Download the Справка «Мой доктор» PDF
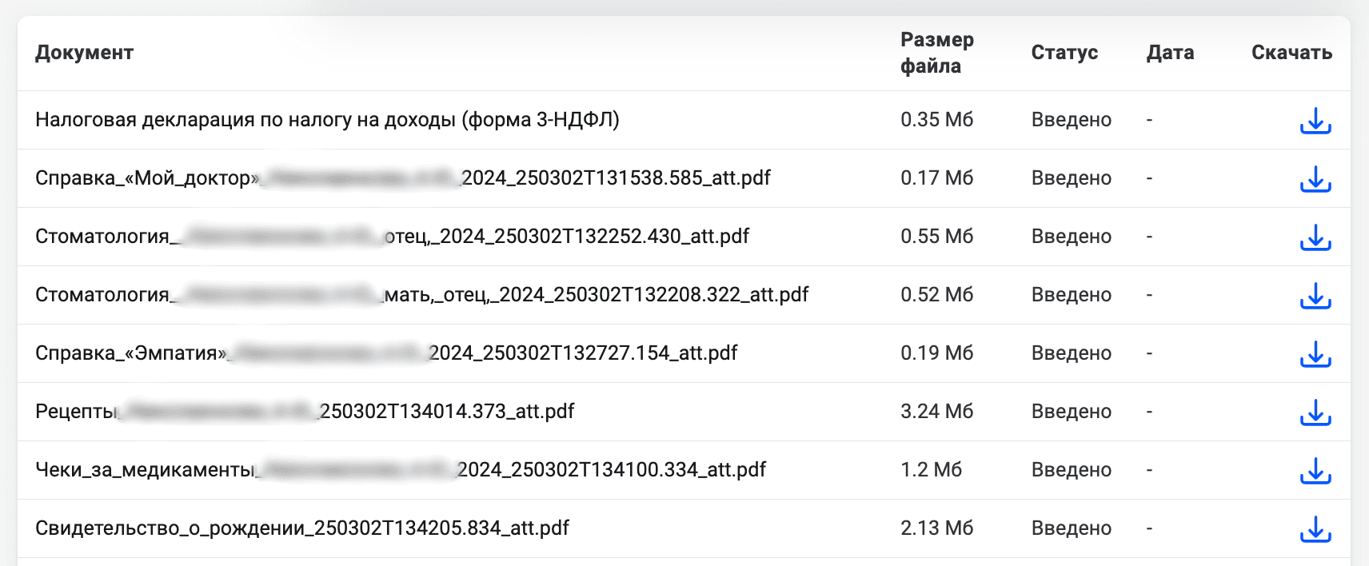The width and height of the screenshot is (1369, 566). point(1315,179)
